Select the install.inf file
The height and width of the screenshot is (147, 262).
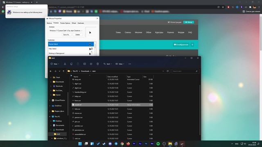pyautogui.click(x=112, y=105)
